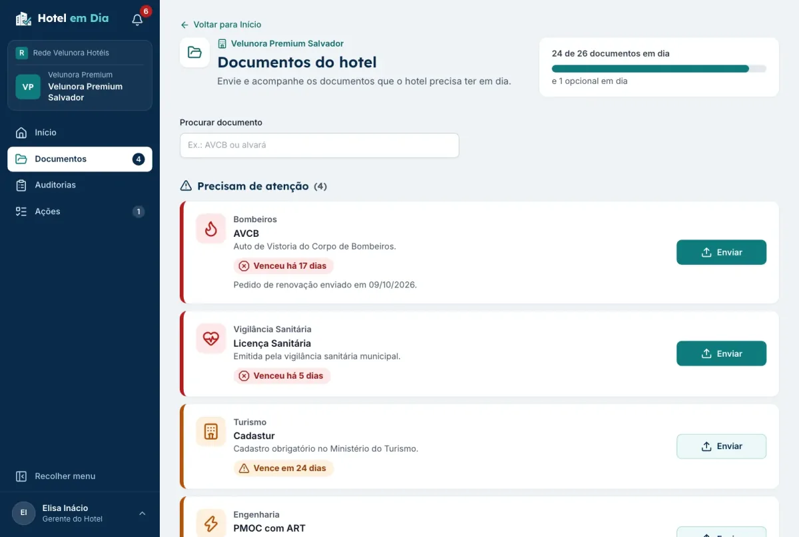Screen dimensions: 799x537
Task: Click Pedido de renovação enviado em 09/10/2026 note
Action: (x=325, y=285)
